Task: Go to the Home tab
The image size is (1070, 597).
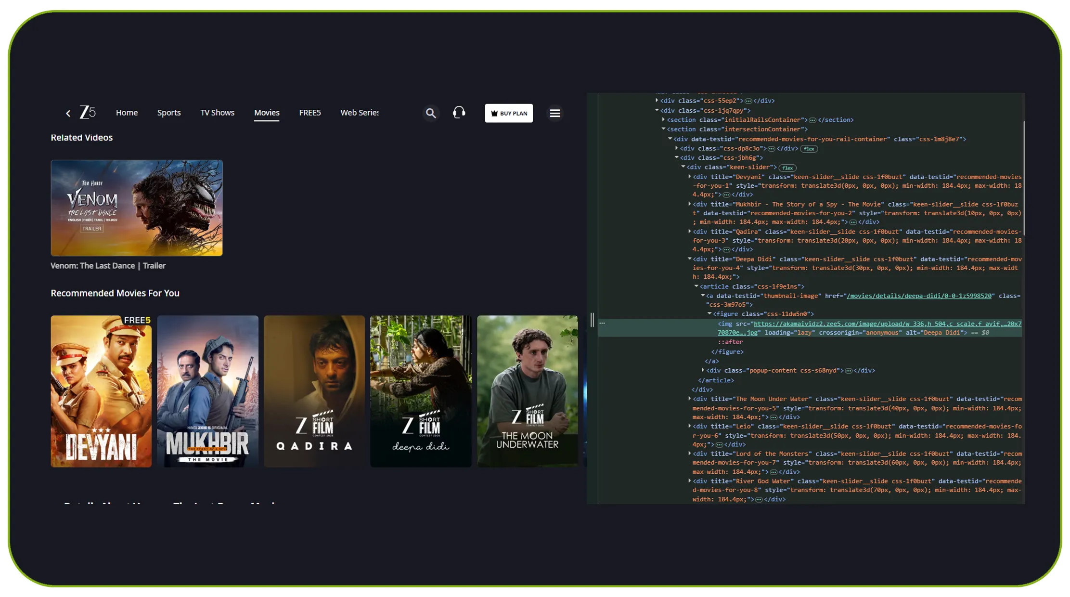Action: pyautogui.click(x=127, y=113)
